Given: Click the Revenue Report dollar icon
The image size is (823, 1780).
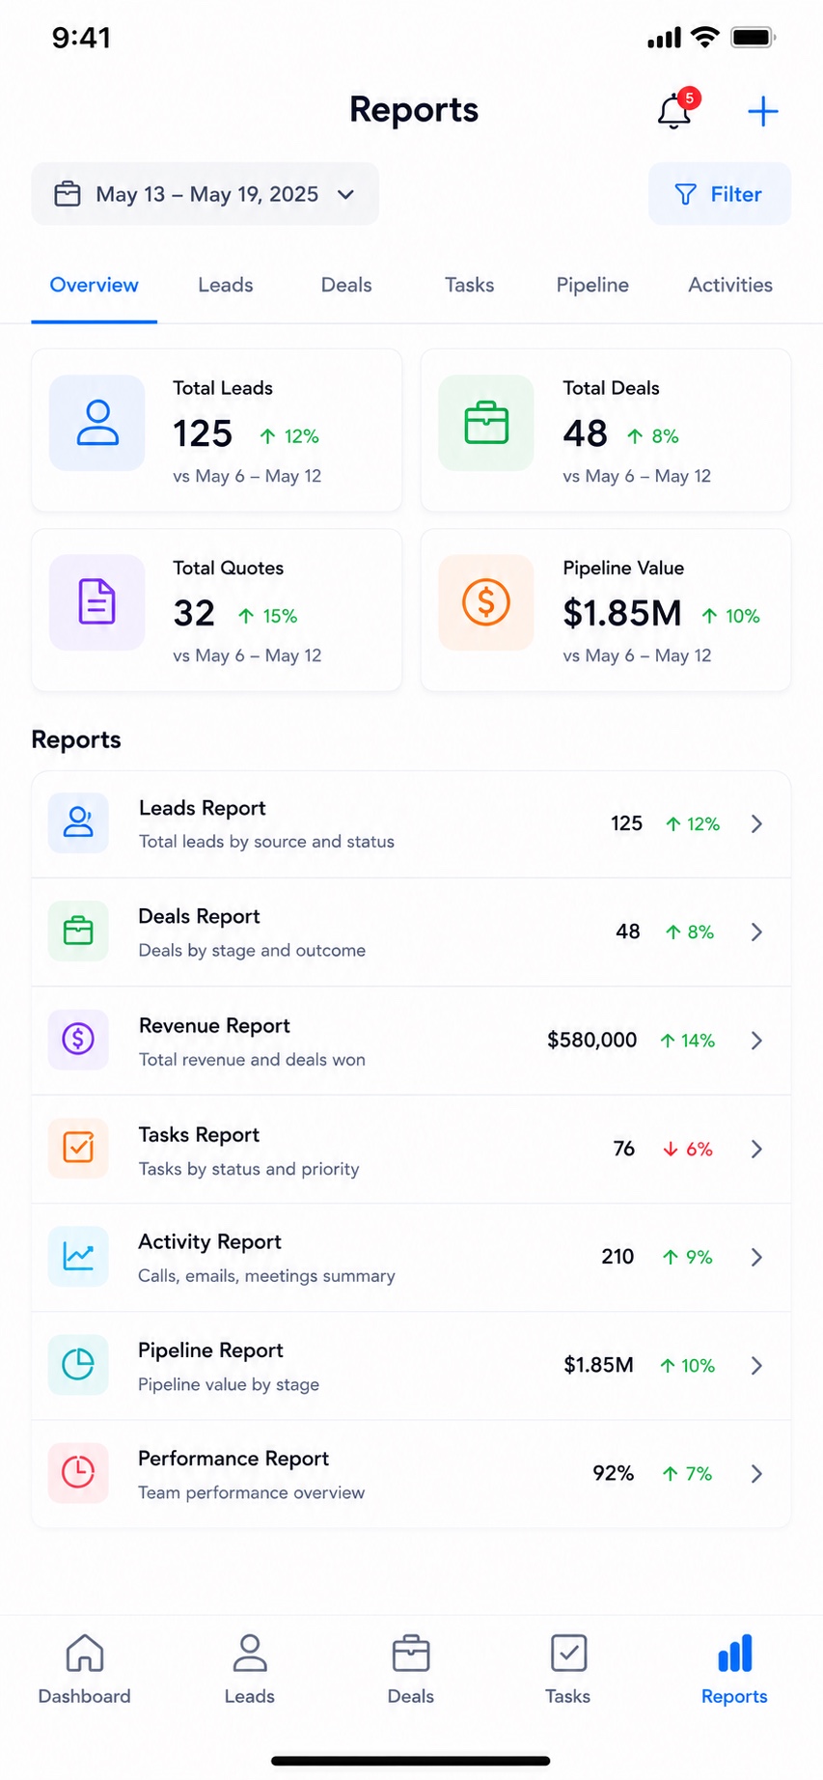Looking at the screenshot, I should 78,1039.
